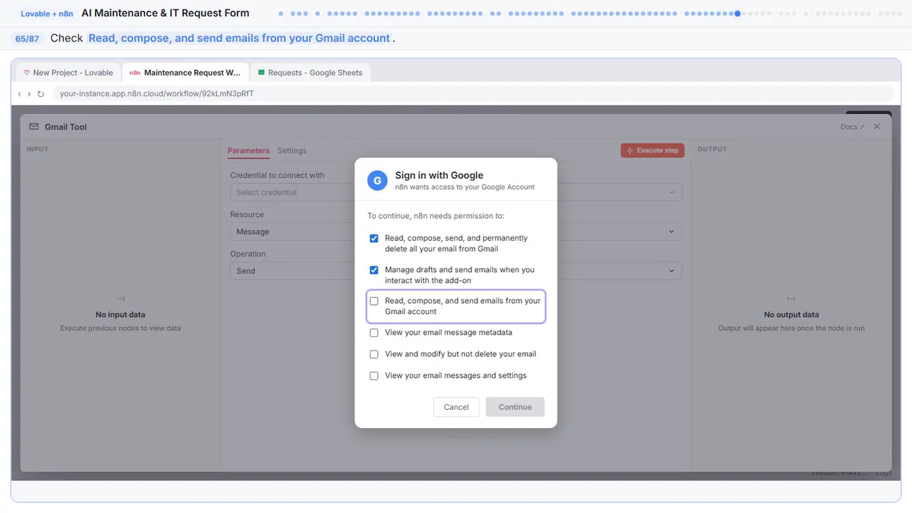Tick 'View your email message metadata' checkbox
Image resolution: width=912 pixels, height=513 pixels.
(374, 333)
